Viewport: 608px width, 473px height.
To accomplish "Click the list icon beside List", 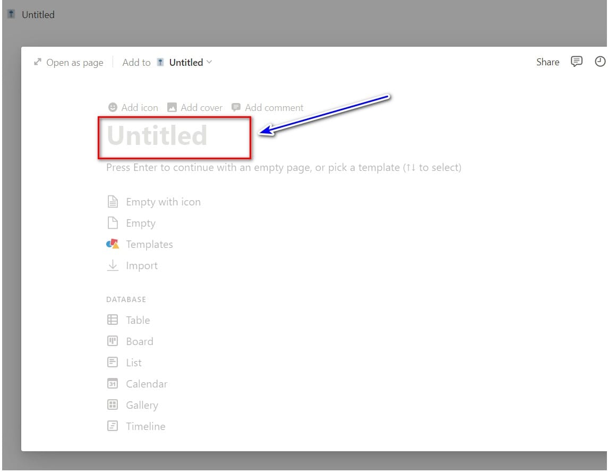I will coord(113,363).
